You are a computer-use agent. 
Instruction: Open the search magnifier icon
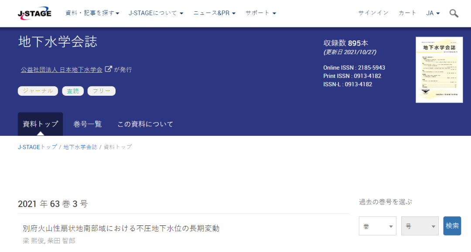tap(454, 13)
